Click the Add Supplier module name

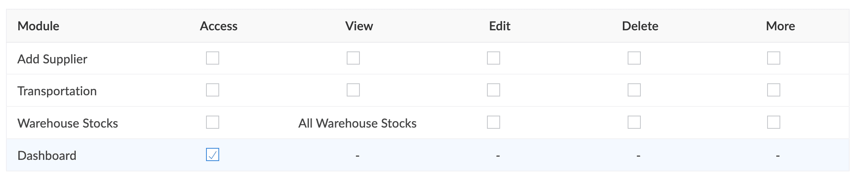coord(52,59)
